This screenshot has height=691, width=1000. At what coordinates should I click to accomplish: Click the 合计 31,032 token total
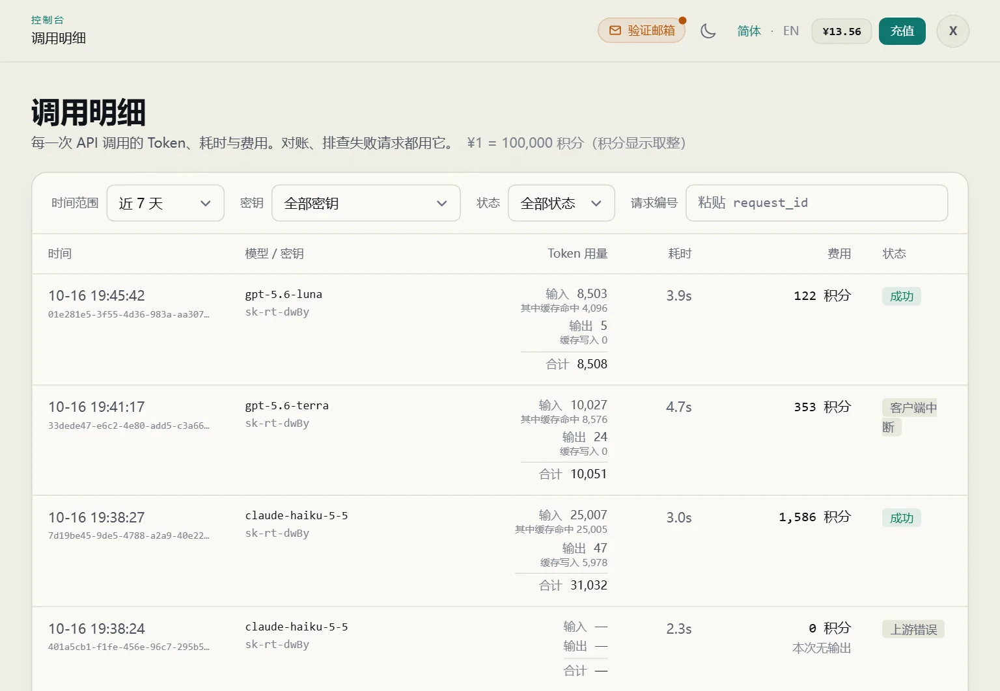click(x=573, y=586)
